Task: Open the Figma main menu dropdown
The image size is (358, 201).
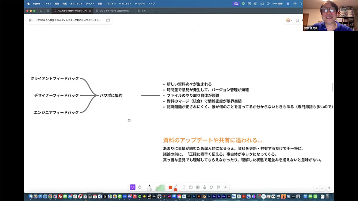Action: click(x=31, y=20)
